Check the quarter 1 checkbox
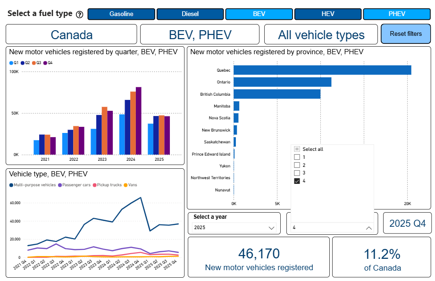Screen dimensions: 435x281 point(297,157)
